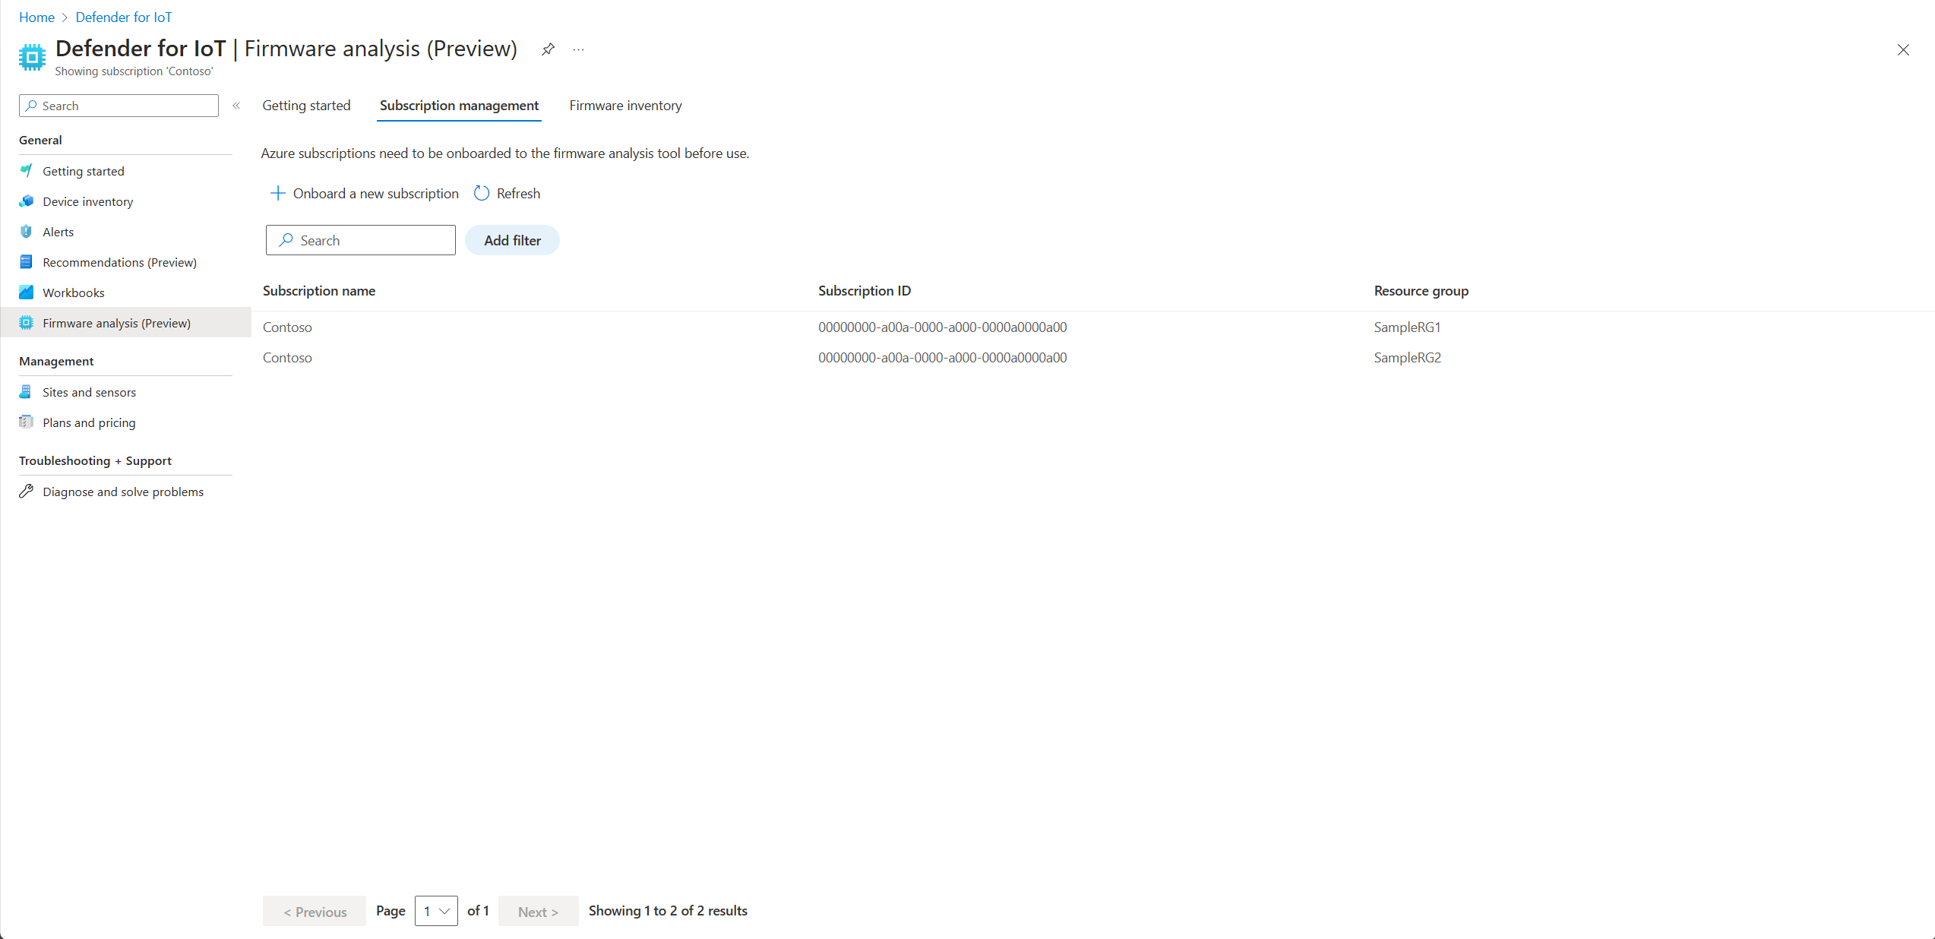The width and height of the screenshot is (1935, 939).
Task: Click the sidebar Search box
Action: pyautogui.click(x=119, y=106)
